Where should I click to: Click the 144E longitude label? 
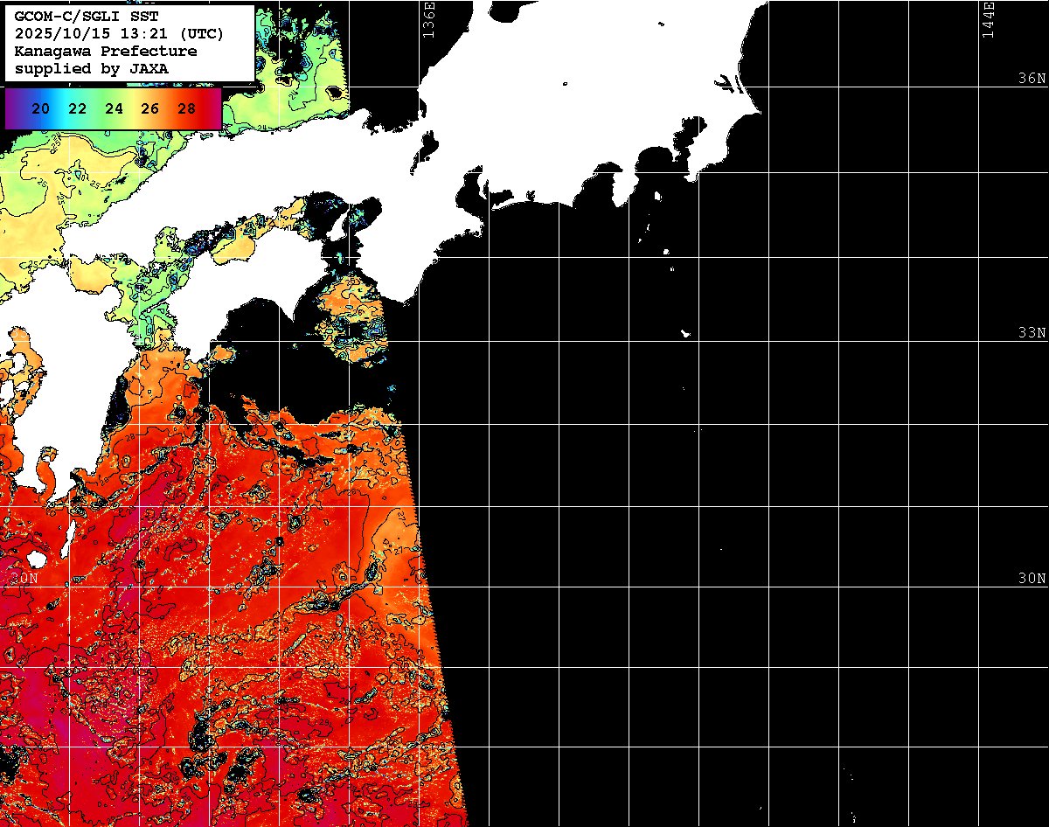(989, 19)
